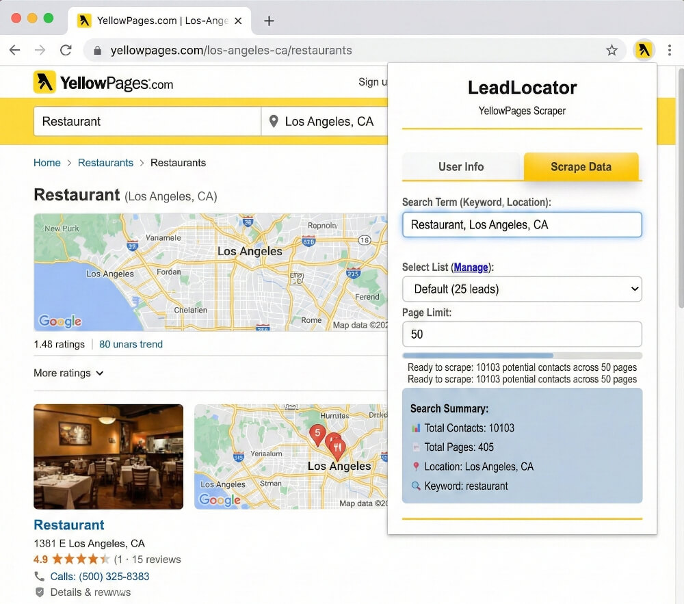Click the LeadLocator extension icon in browser toolbar
Viewport: 684px width, 604px height.
tap(644, 49)
